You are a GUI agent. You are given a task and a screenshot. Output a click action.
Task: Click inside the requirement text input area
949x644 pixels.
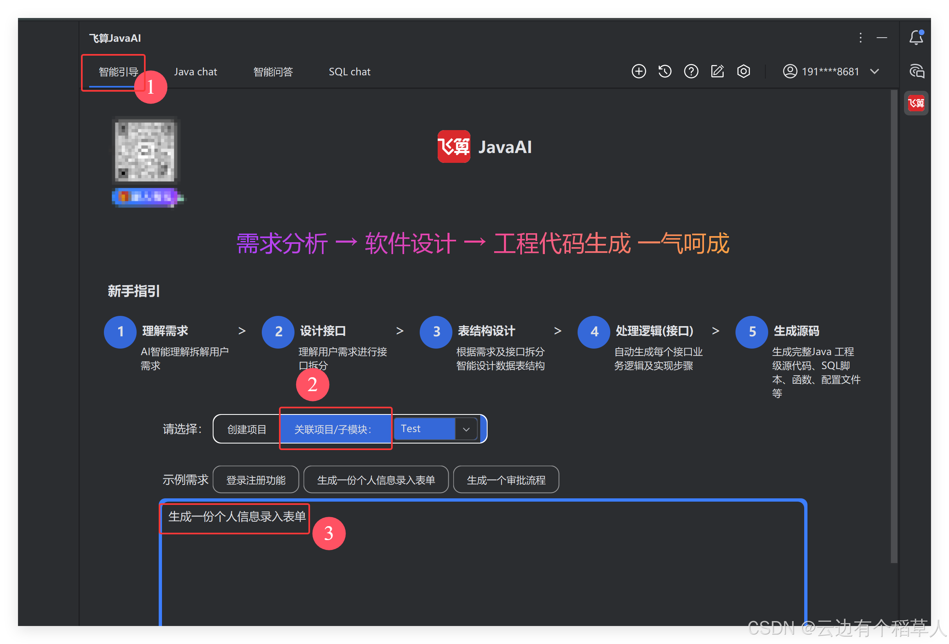tap(483, 563)
